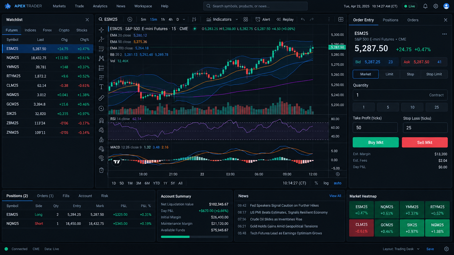The height and width of the screenshot is (255, 454).
Task: Select the ruler measure tool
Action: tap(101, 98)
